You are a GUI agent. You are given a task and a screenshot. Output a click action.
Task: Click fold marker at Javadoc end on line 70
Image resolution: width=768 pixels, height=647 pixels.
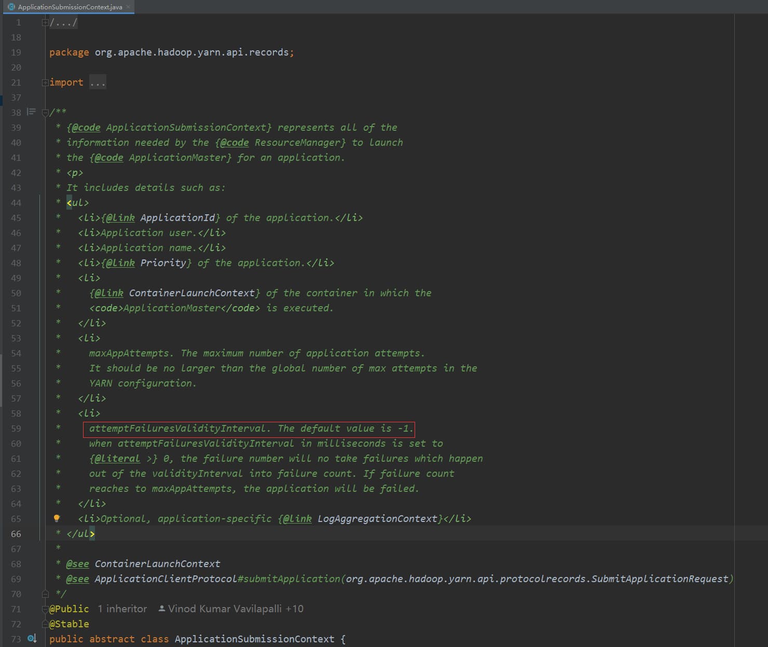pos(45,594)
